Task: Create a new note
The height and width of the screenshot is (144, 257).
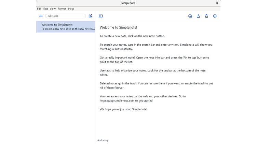Action: click(x=91, y=16)
